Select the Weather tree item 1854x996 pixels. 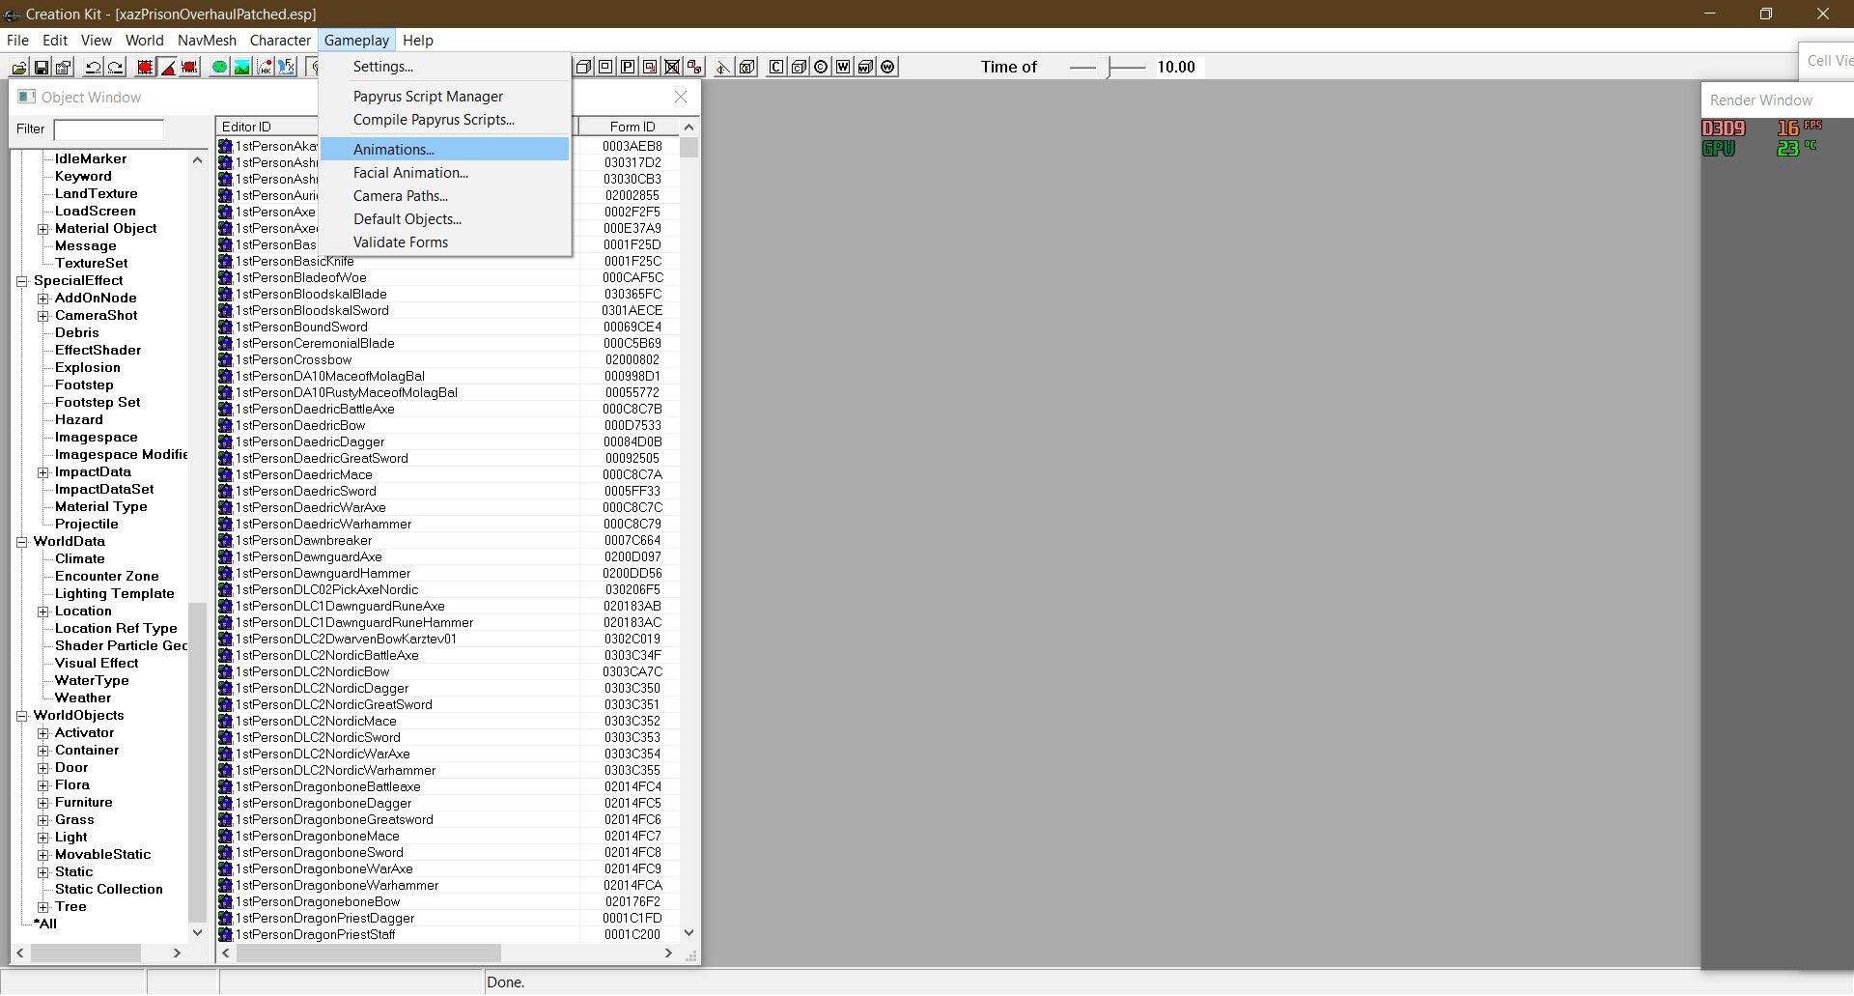[x=83, y=698]
